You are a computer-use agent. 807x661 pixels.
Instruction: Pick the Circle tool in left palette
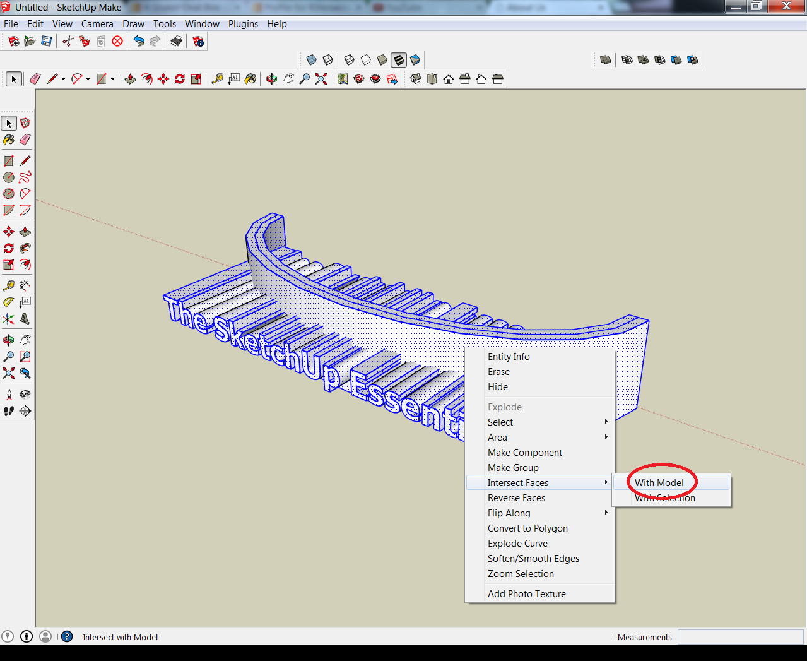9,177
